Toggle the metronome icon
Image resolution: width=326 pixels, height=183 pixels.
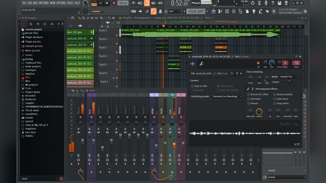[133, 3]
